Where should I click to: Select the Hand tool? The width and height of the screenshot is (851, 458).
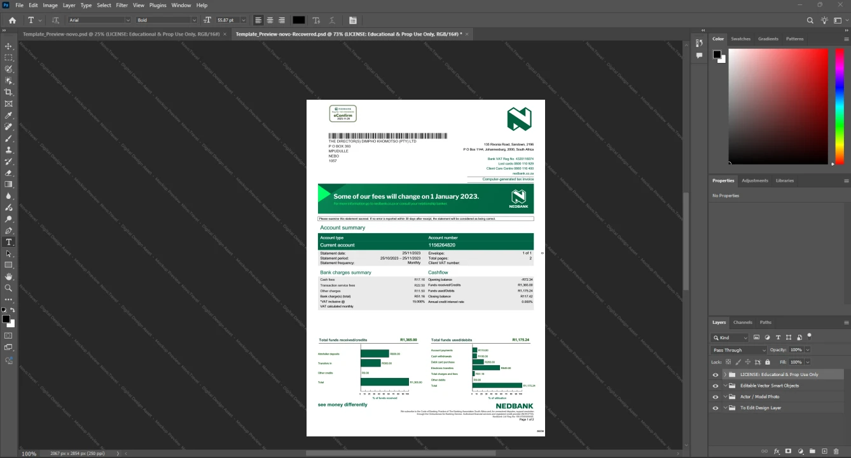point(8,277)
